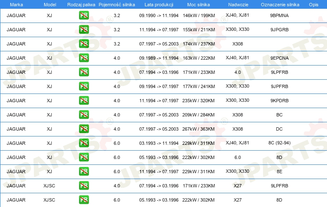This screenshot has height=207, width=327.
Task: Click the fuel icon in the 174kW / 237KM row
Action: pos(84,44)
